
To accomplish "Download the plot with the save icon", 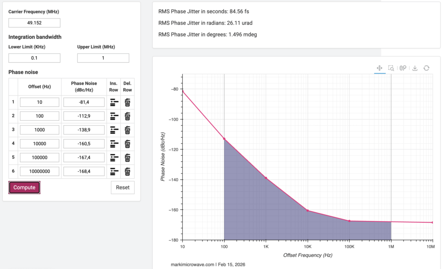I will (x=415, y=68).
